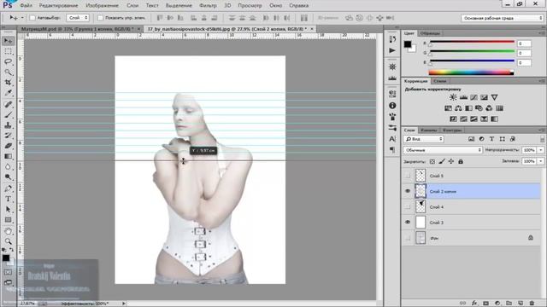Select the Eyedropper tool
Image resolution: width=547 pixels, height=307 pixels.
[8, 93]
